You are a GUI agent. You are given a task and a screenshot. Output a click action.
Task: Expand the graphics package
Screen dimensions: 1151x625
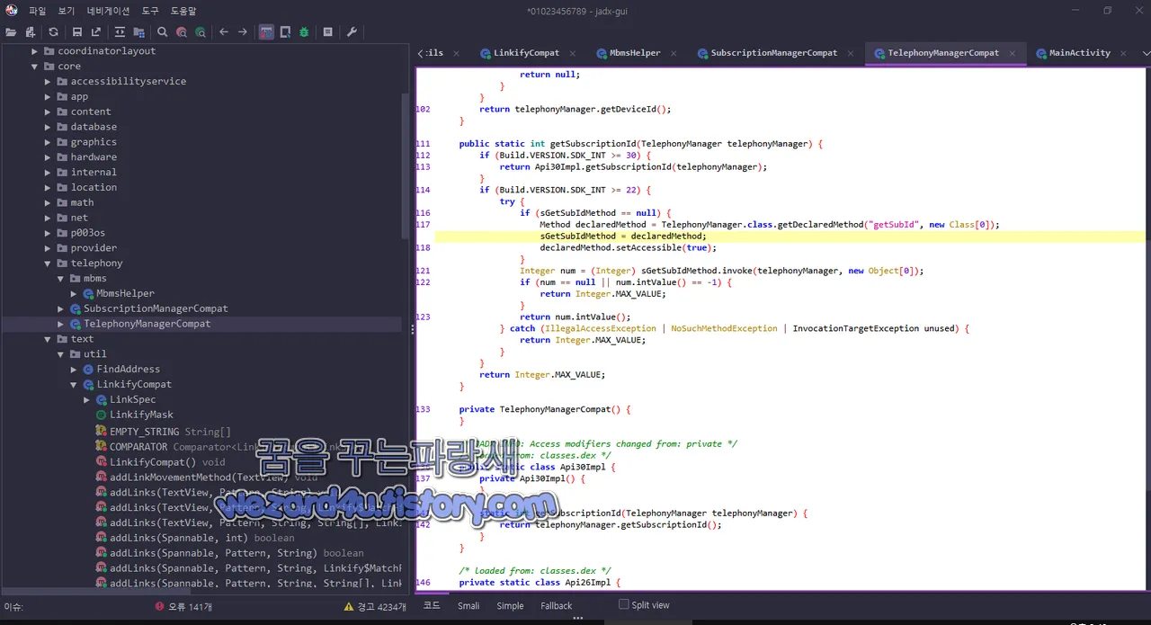click(48, 142)
